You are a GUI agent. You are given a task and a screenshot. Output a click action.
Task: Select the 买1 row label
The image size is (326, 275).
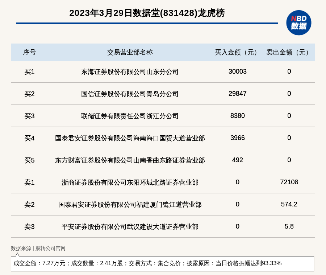29,72
